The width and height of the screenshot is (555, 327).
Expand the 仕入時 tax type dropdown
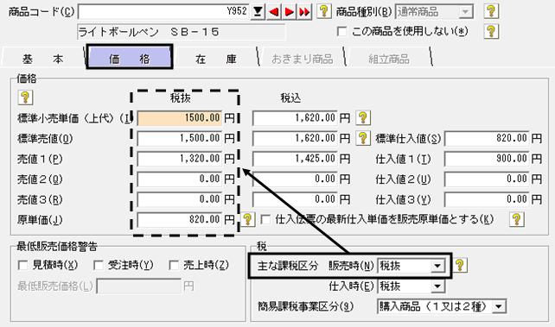point(437,286)
